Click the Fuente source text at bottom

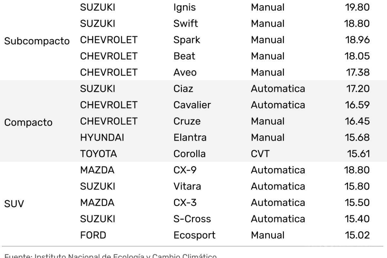coord(110,256)
